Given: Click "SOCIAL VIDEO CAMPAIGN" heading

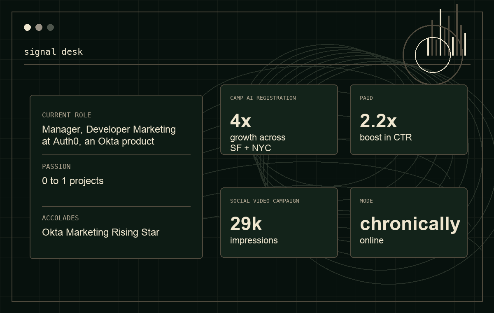Looking at the screenshot, I should [x=265, y=201].
